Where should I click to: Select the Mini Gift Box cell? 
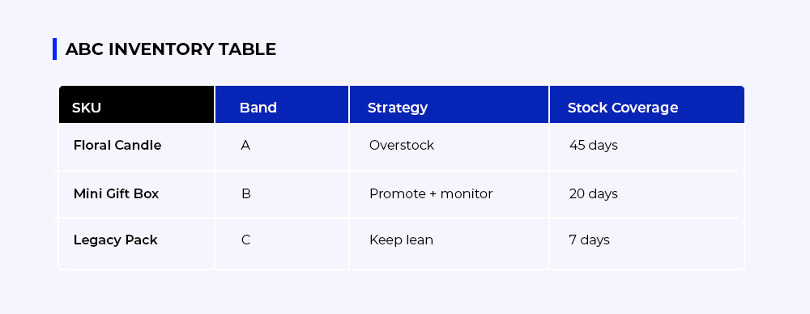coord(136,194)
